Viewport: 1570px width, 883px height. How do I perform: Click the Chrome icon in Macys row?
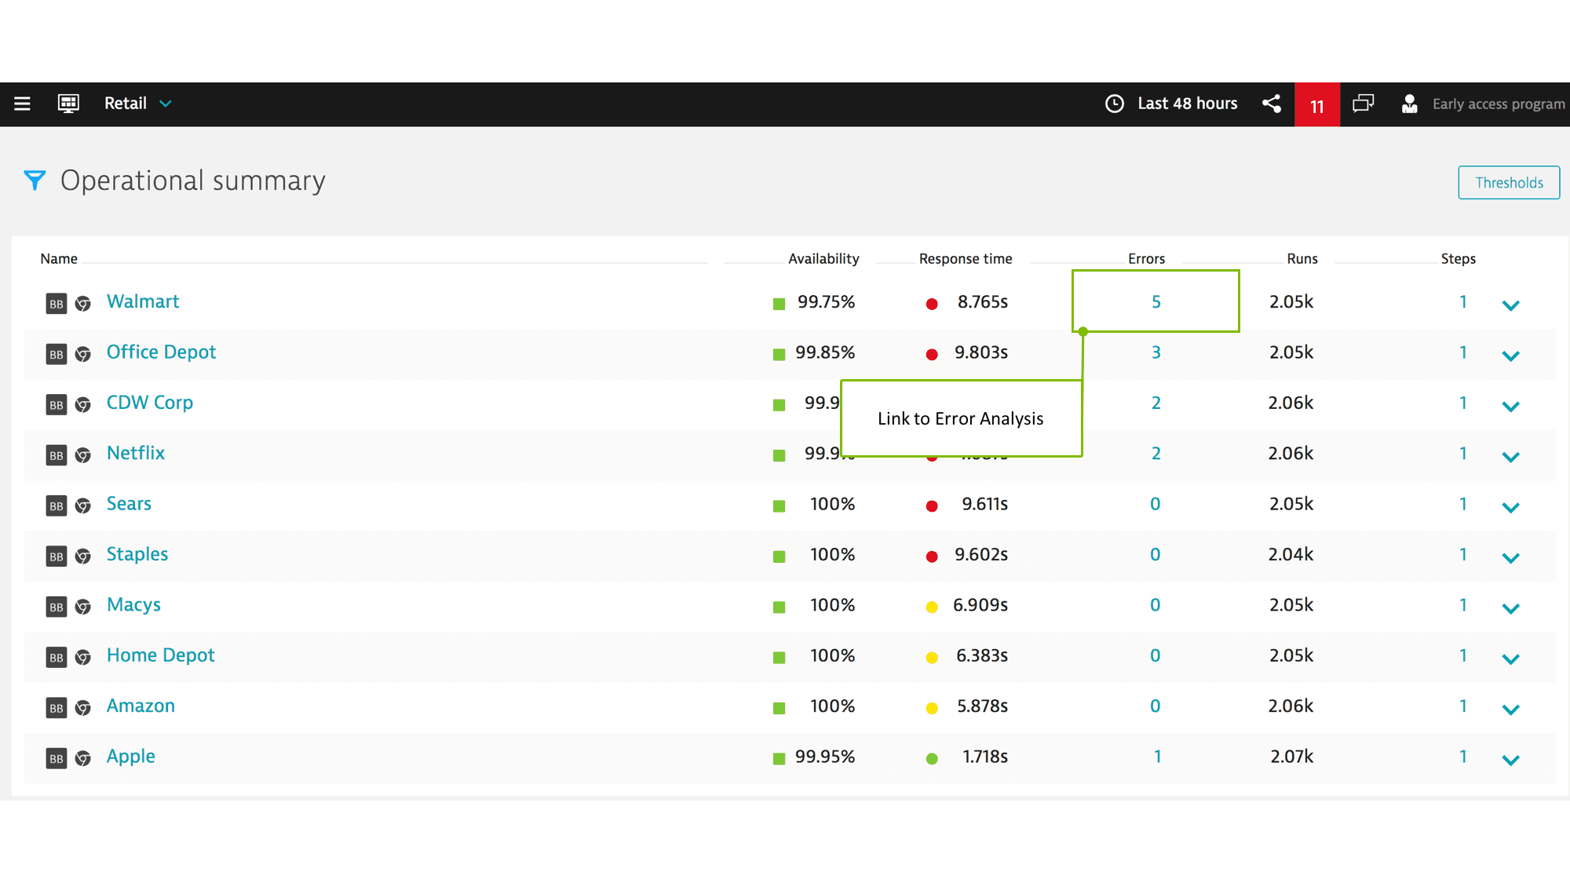[82, 607]
